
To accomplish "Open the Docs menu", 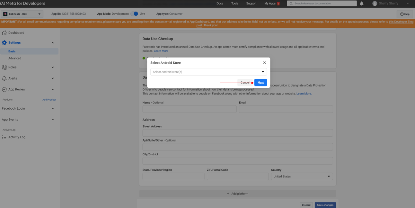I will pyautogui.click(x=220, y=4).
